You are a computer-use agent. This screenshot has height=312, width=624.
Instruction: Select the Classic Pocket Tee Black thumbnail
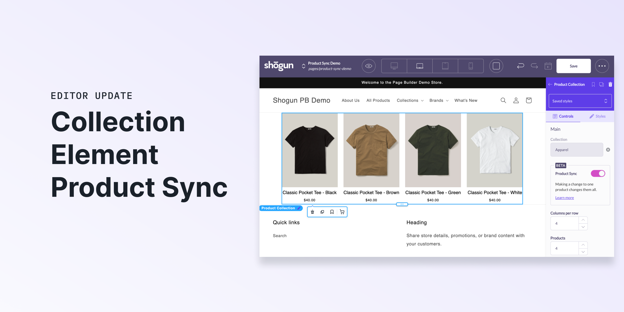tap(310, 150)
